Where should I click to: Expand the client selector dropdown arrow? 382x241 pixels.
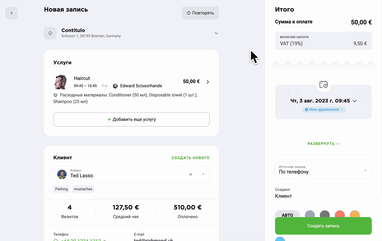(203, 174)
